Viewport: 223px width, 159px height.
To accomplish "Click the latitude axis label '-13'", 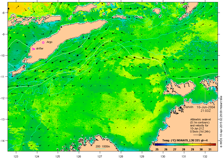I will pyautogui.click(x=3, y=119).
